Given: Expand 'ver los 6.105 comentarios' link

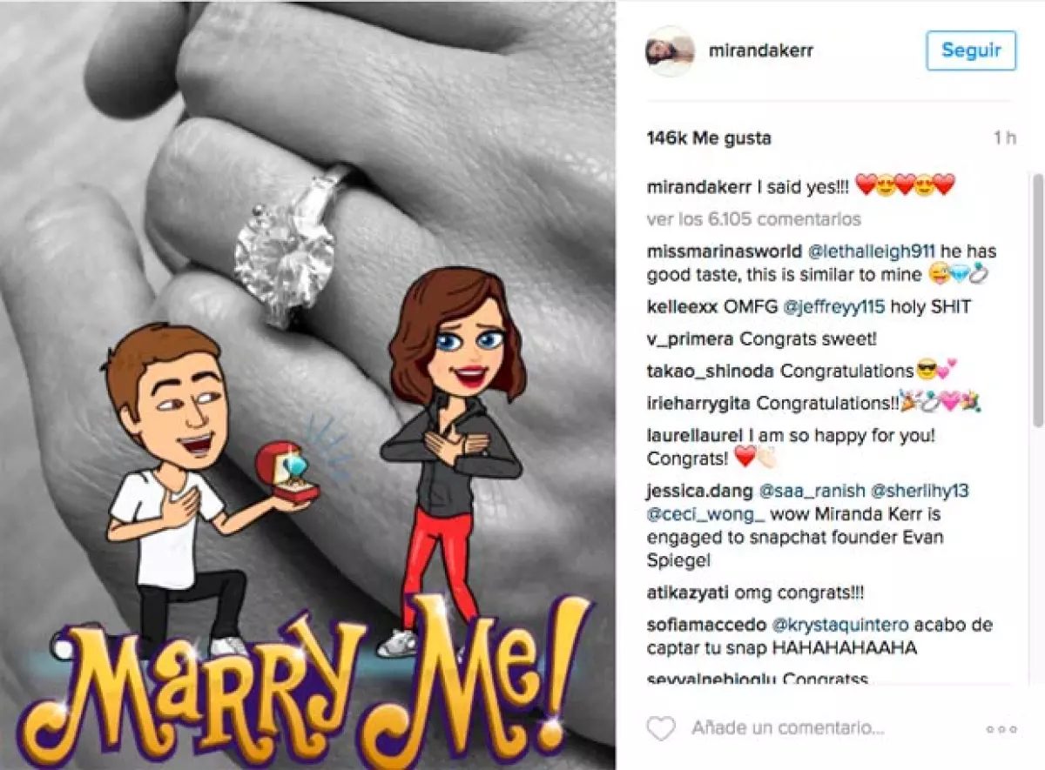Looking at the screenshot, I should [754, 219].
